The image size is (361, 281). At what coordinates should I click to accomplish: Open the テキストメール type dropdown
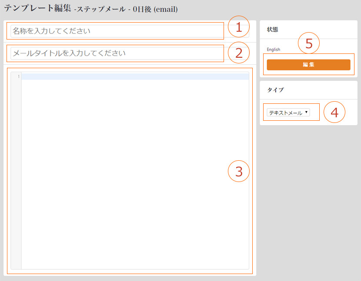pyautogui.click(x=287, y=113)
